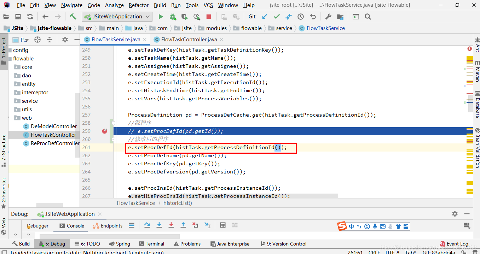Start debugging with the bug icon
Viewport: 480px width, 254px height.
(x=173, y=17)
